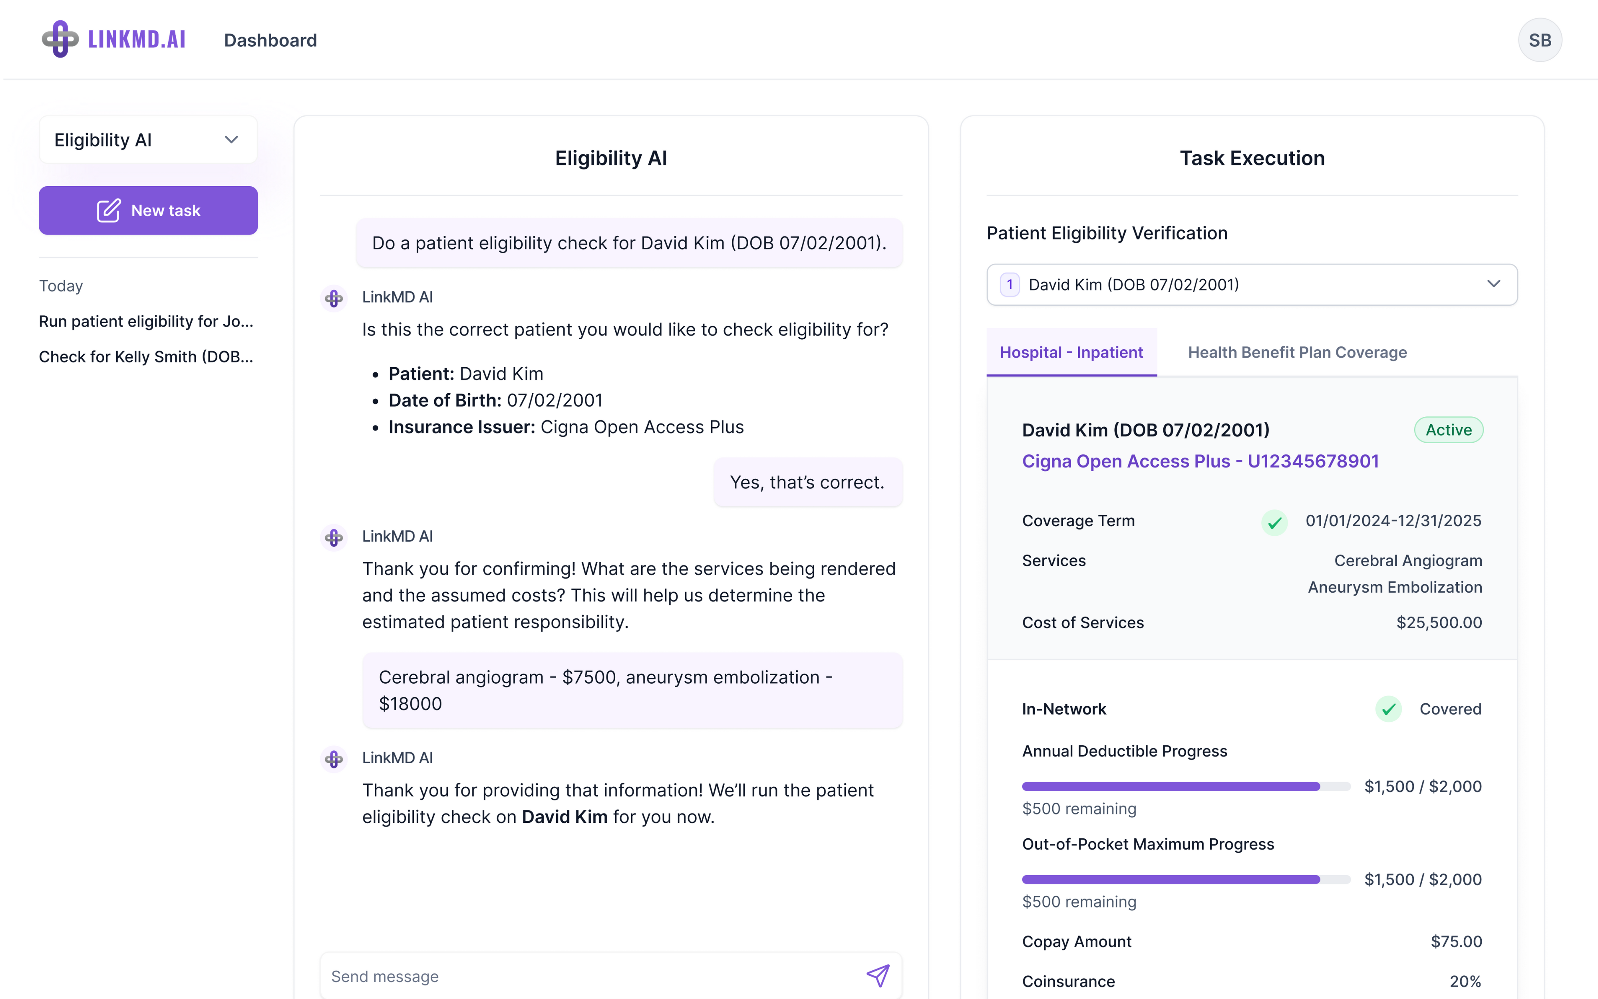1598x999 pixels.
Task: Start a New task
Action: tap(148, 210)
